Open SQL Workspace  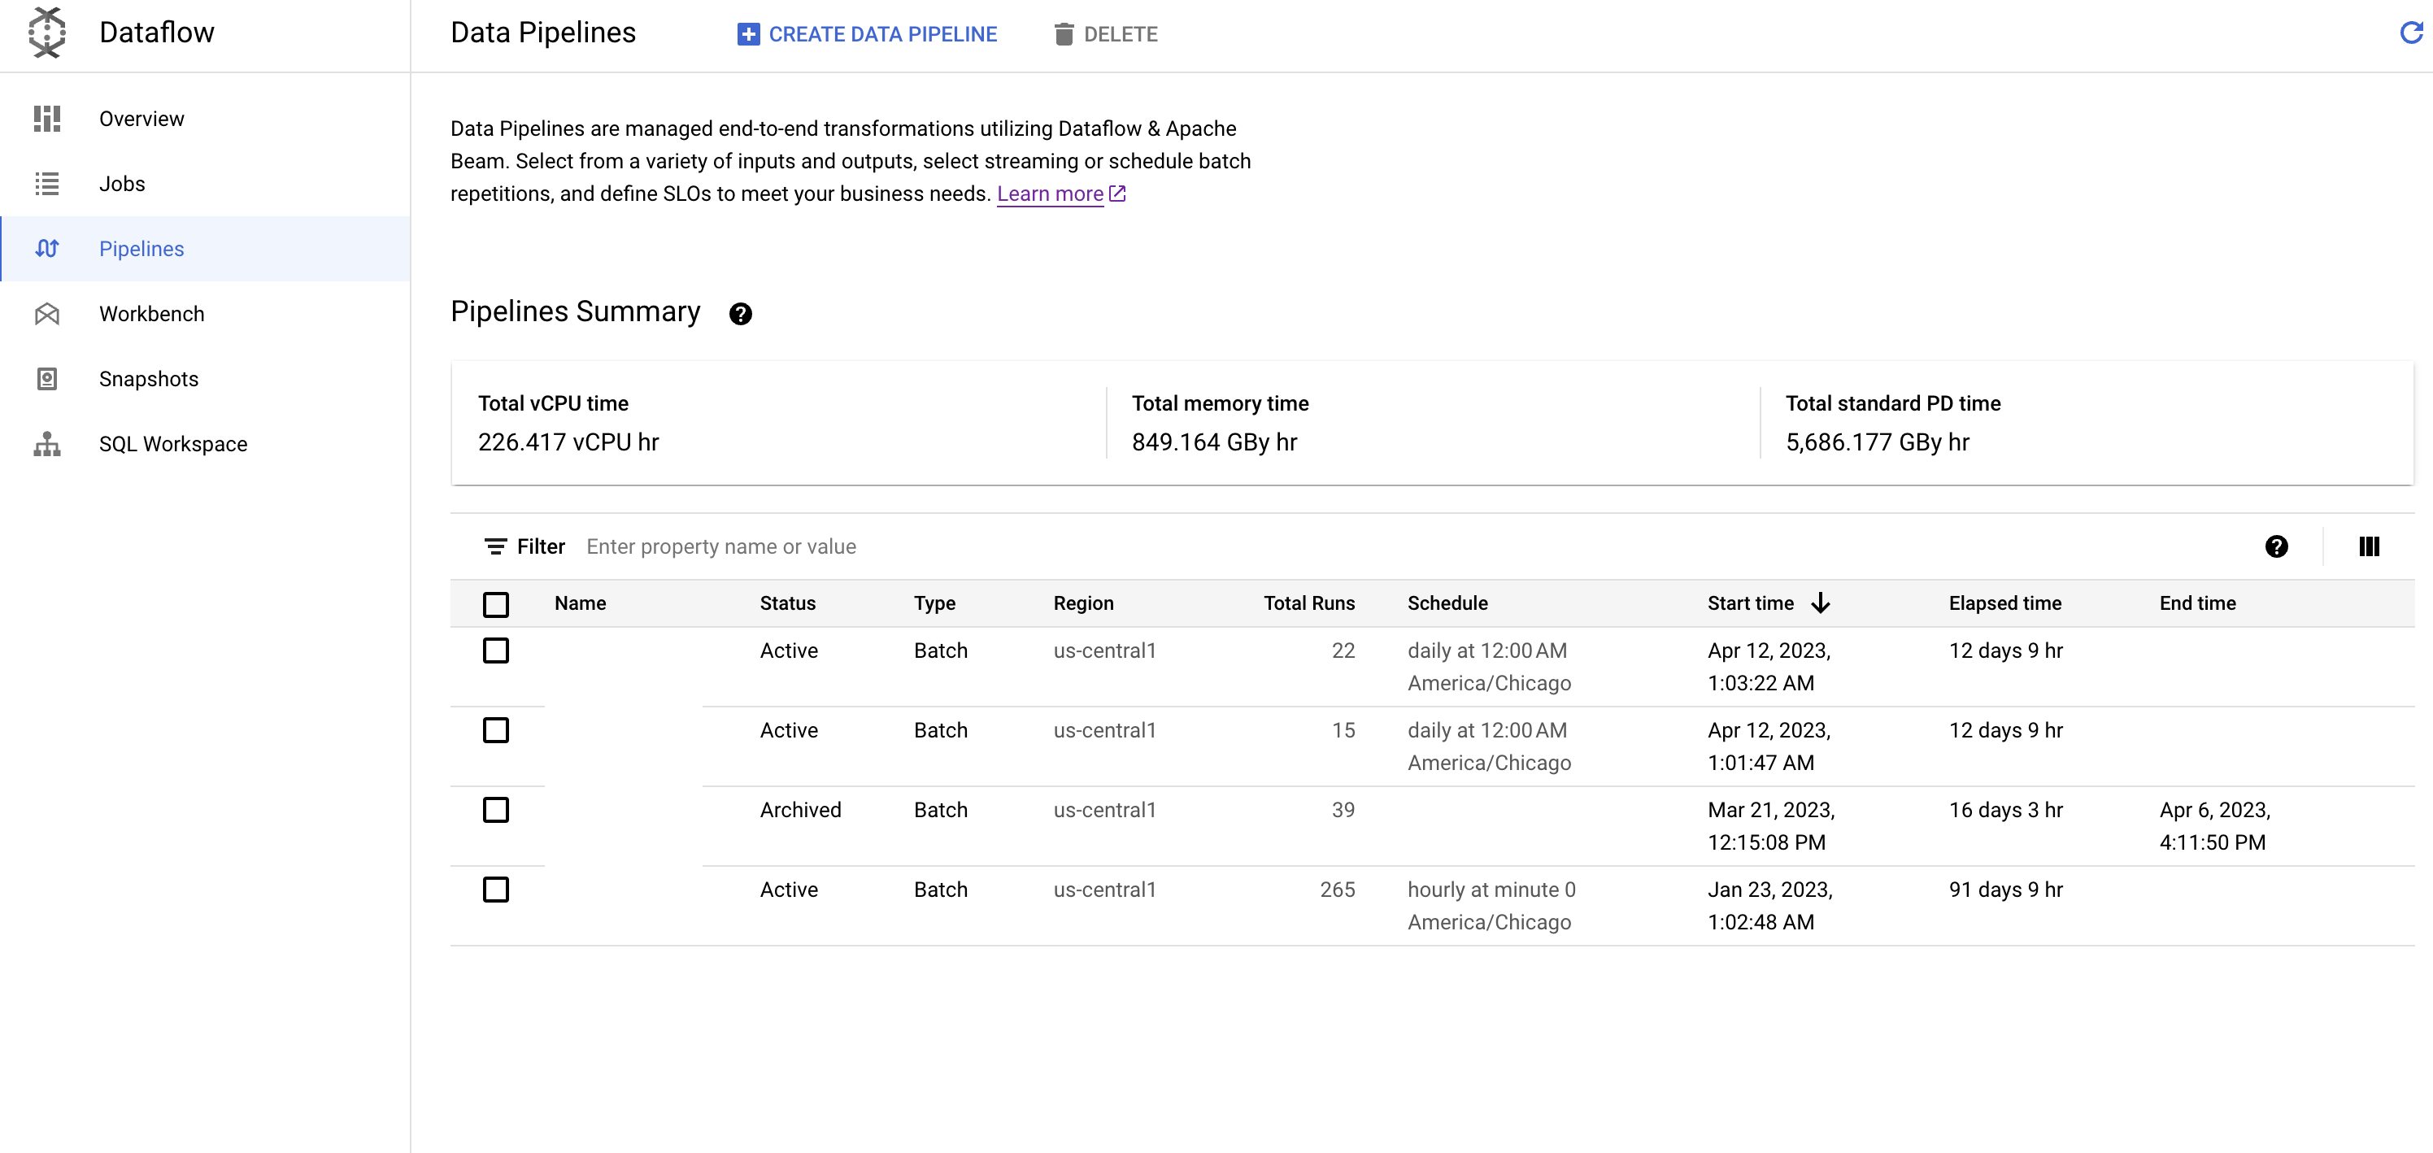click(x=205, y=444)
